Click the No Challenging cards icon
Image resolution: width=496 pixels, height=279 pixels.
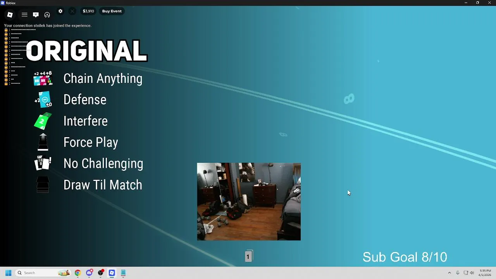coord(43,163)
